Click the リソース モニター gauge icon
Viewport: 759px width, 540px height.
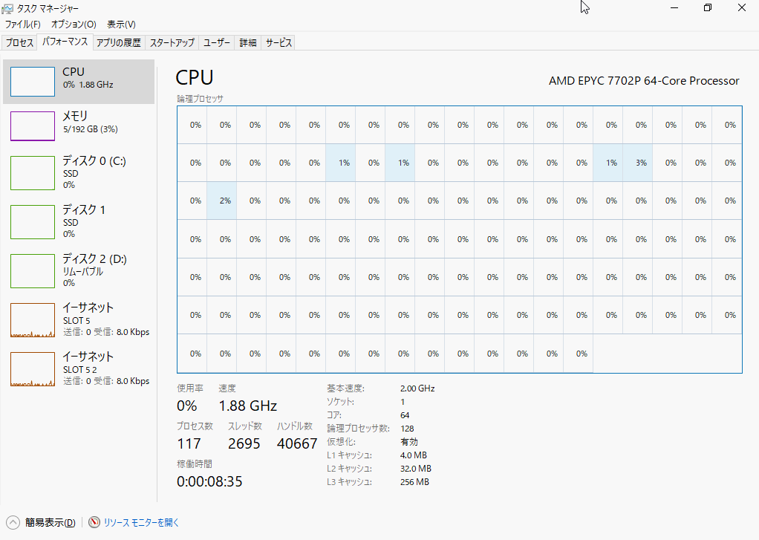(94, 522)
